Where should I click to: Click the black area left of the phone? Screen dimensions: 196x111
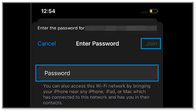click(17, 55)
